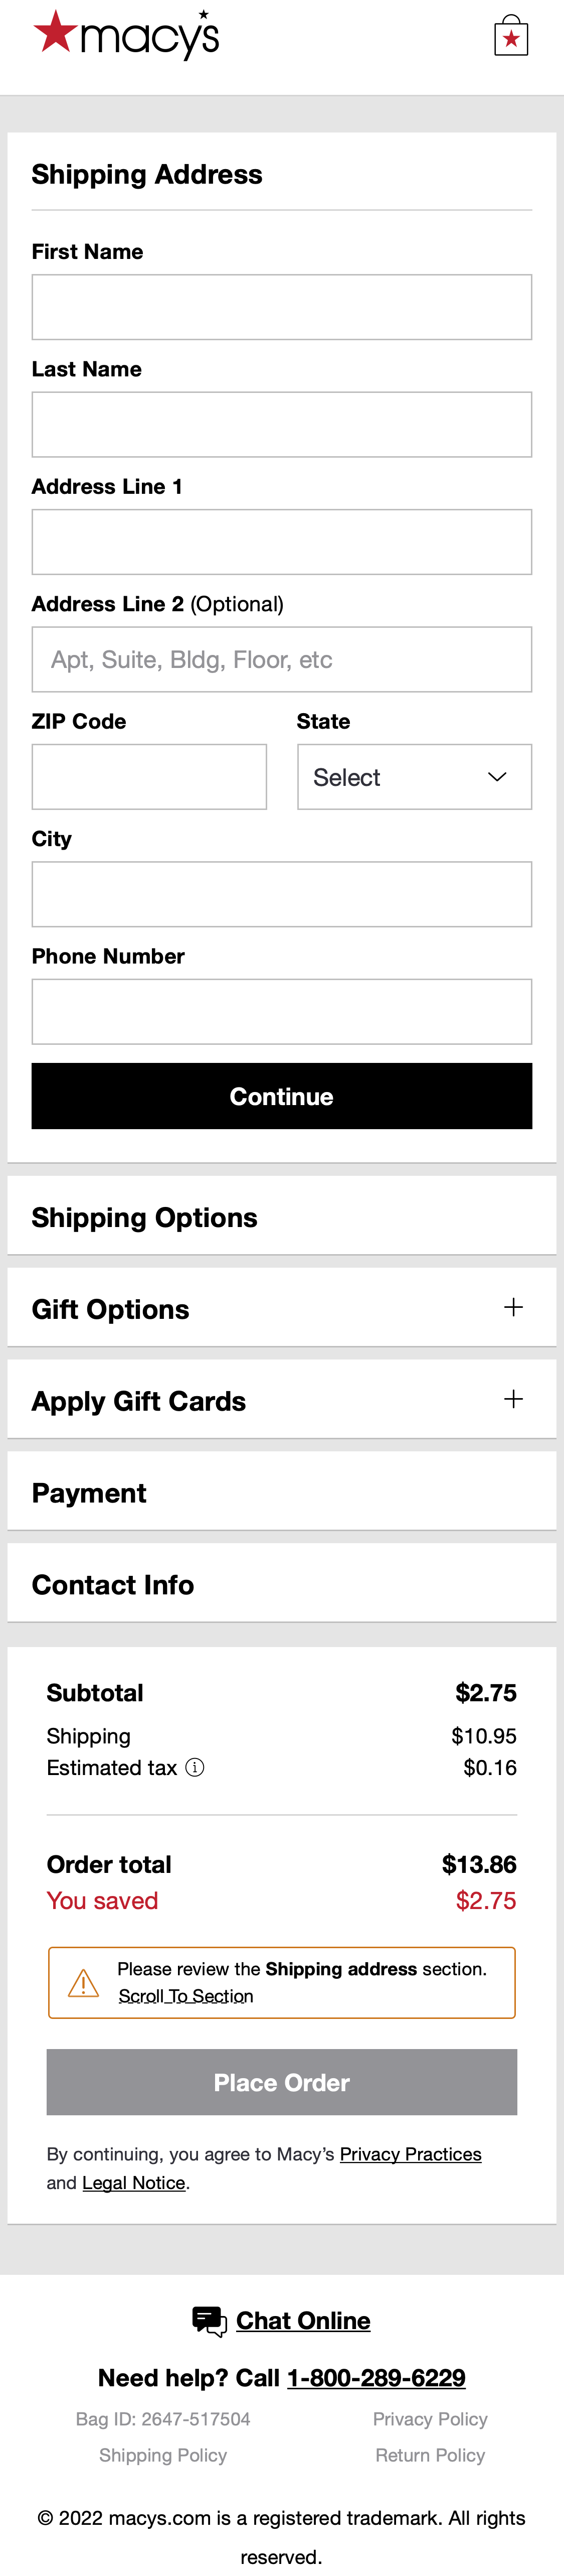Open the Return Policy page
564x2576 pixels.
pyautogui.click(x=430, y=2455)
